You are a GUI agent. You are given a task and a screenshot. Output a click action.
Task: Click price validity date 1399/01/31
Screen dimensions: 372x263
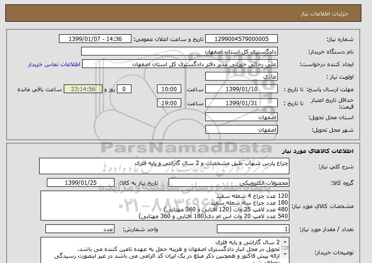coord(241,103)
